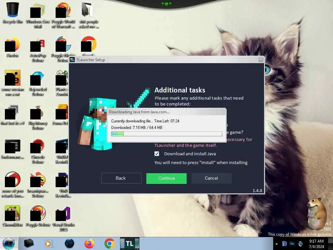This screenshot has height=250, width=333.
Task: Open the media player taskbar icon
Action: point(48,243)
